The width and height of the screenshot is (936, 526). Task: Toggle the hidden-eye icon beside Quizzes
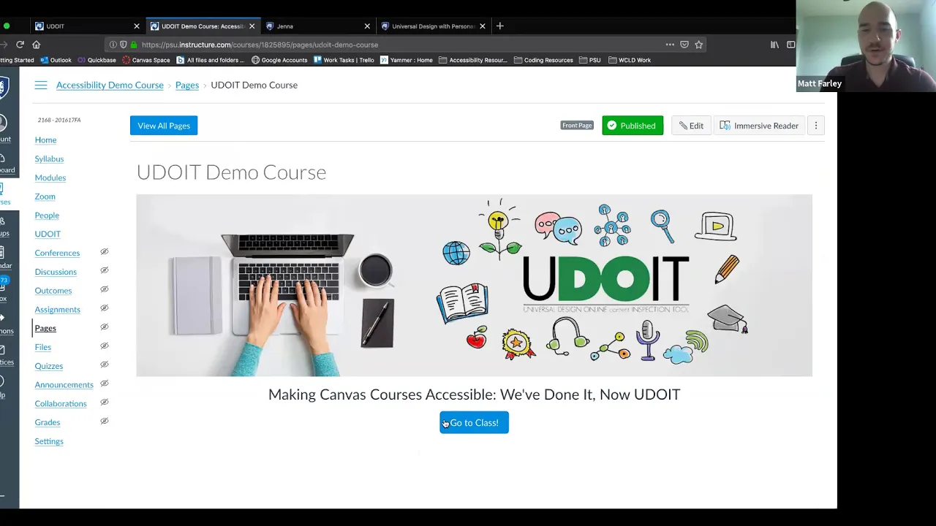104,365
